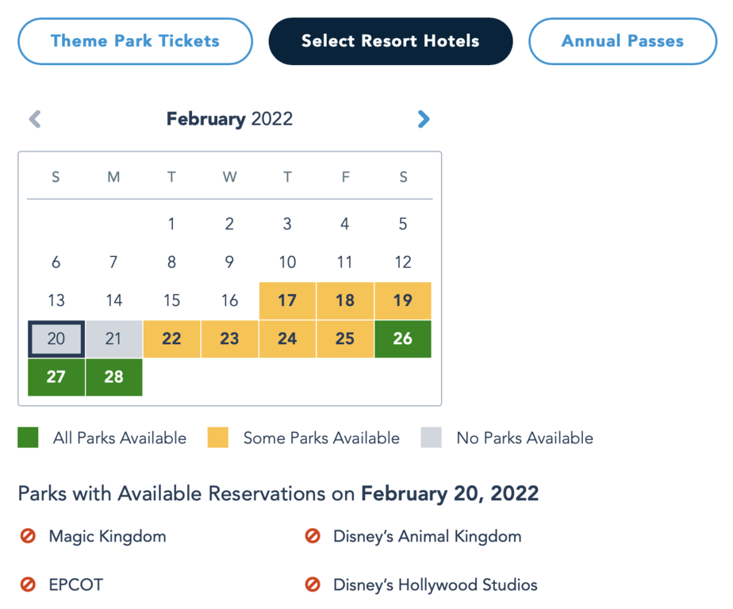Screen dimensions: 733x609
Task: Select the Select Resort Hotels tab
Action: 390,41
